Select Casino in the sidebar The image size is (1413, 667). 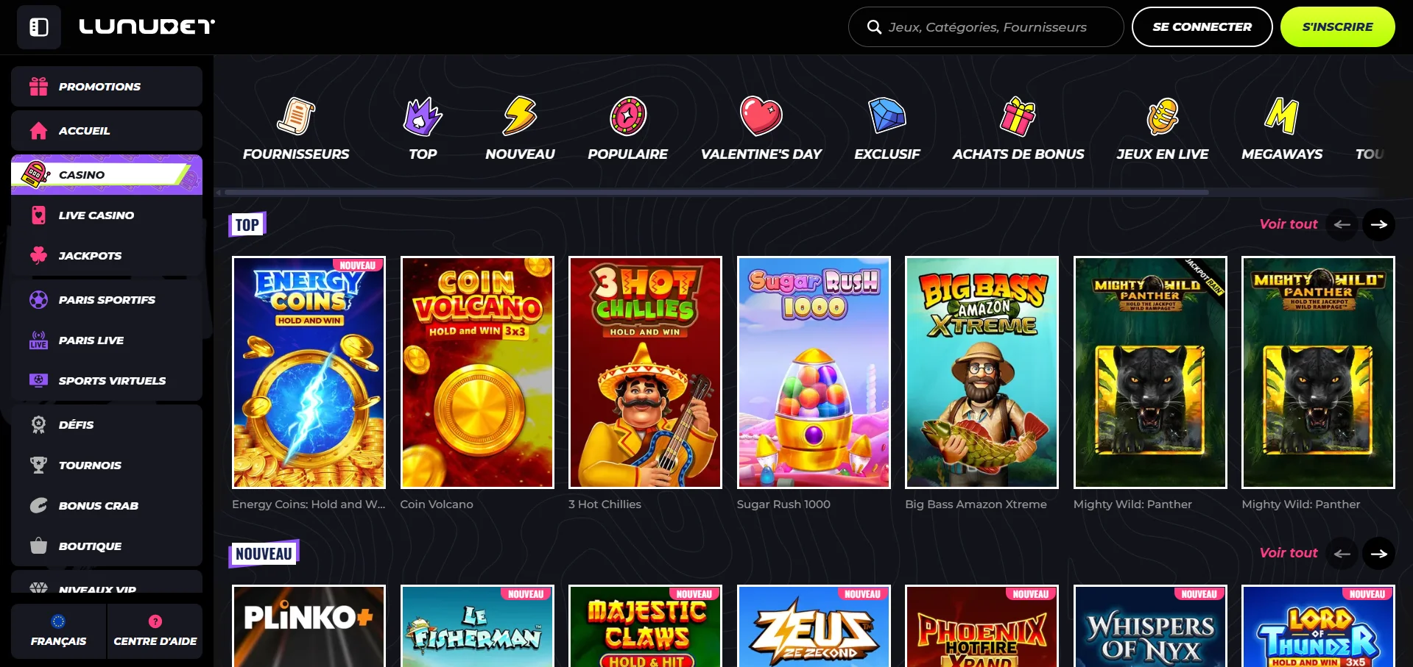[x=107, y=174]
